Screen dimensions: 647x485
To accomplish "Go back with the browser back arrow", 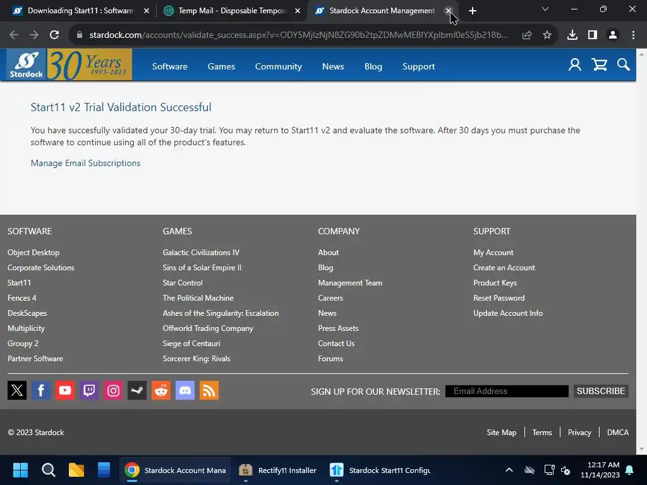I will tap(14, 35).
